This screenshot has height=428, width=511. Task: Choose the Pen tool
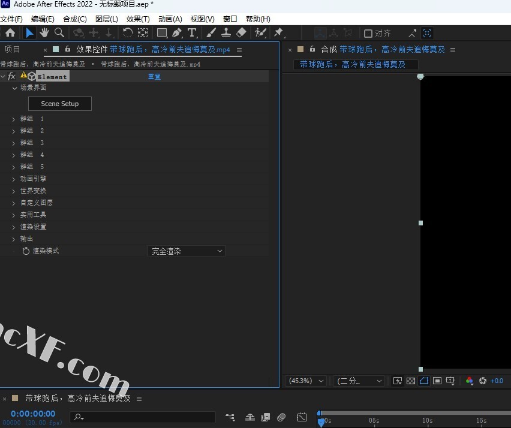coord(177,33)
